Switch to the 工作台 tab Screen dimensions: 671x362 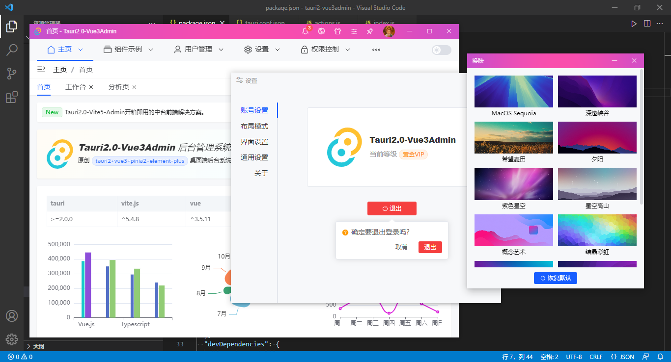76,86
